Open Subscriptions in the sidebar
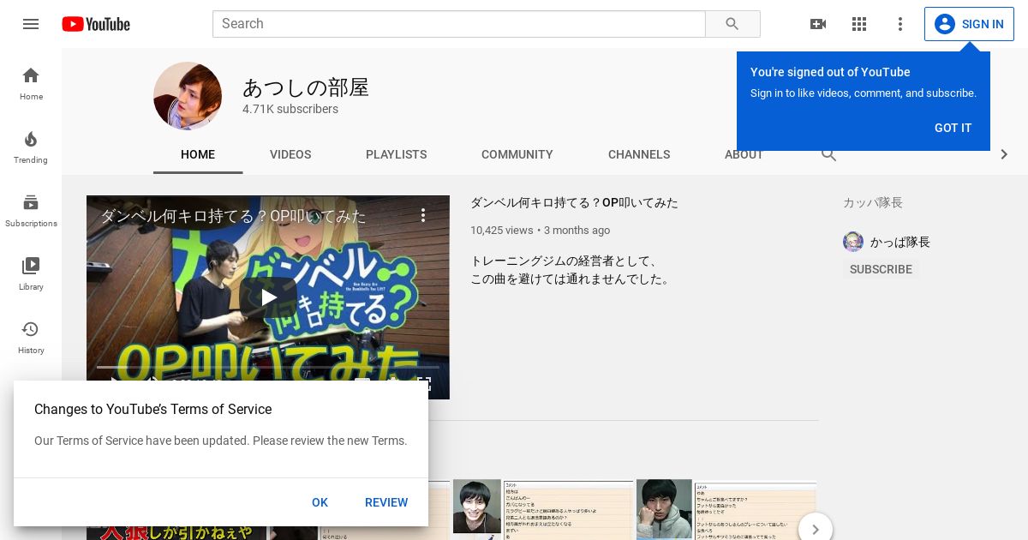The image size is (1028, 540). pyautogui.click(x=31, y=211)
